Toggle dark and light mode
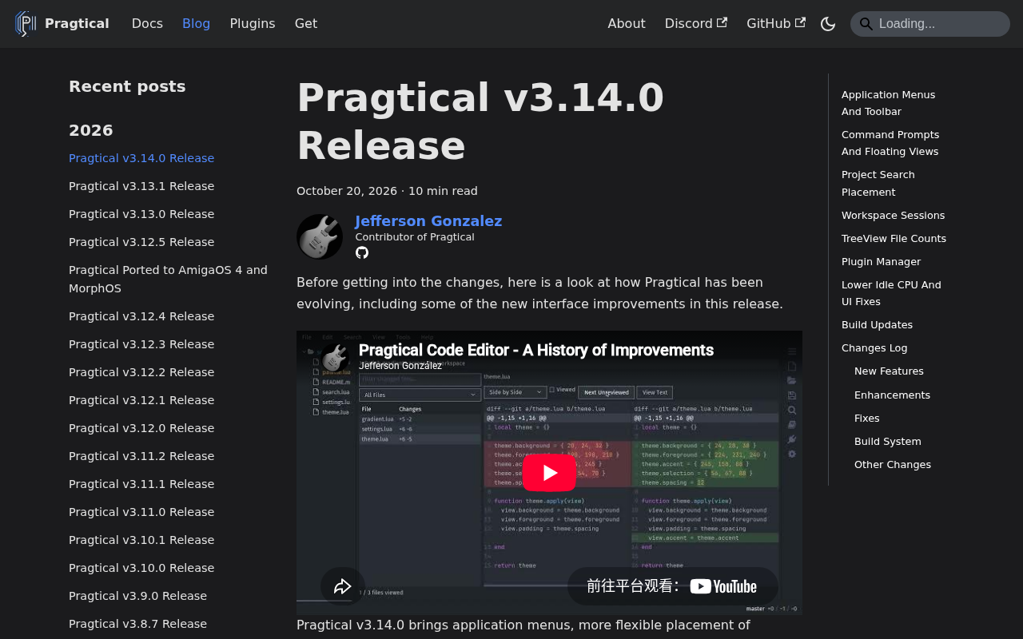Screen dimensions: 1023x639 click(828, 24)
